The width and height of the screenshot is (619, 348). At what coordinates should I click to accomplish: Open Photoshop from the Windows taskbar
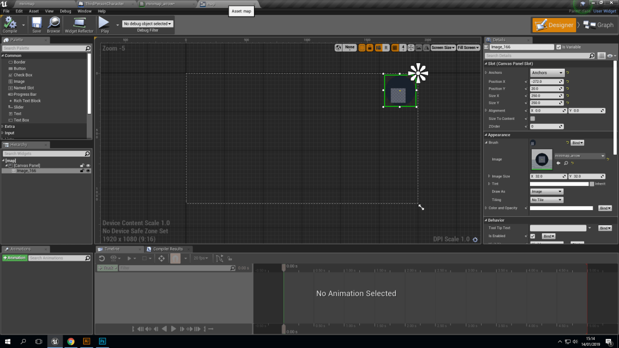pos(102,342)
